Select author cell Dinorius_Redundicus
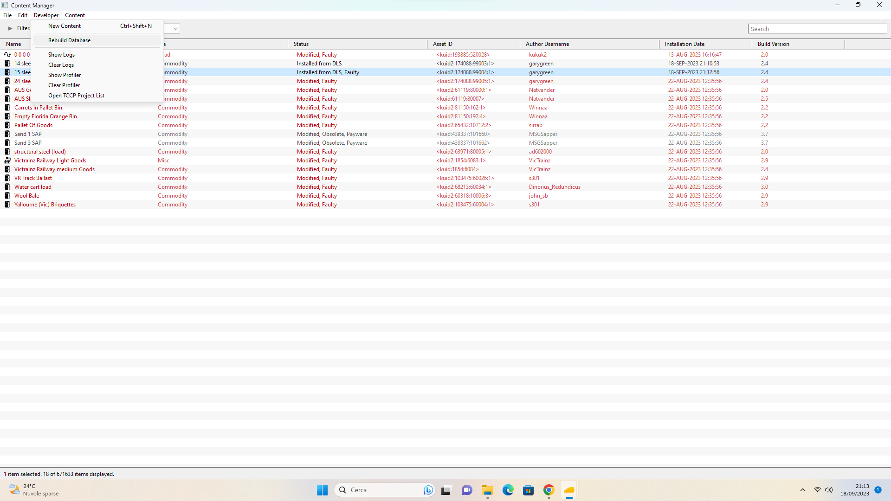Viewport: 891px width, 501px height. [555, 187]
